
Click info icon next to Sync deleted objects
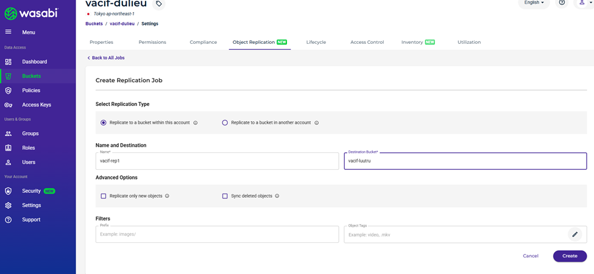277,196
